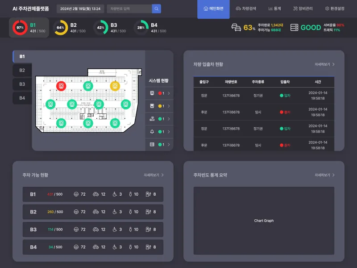Click the blue search magnifier button
The width and height of the screenshot is (357, 268).
click(x=157, y=8)
